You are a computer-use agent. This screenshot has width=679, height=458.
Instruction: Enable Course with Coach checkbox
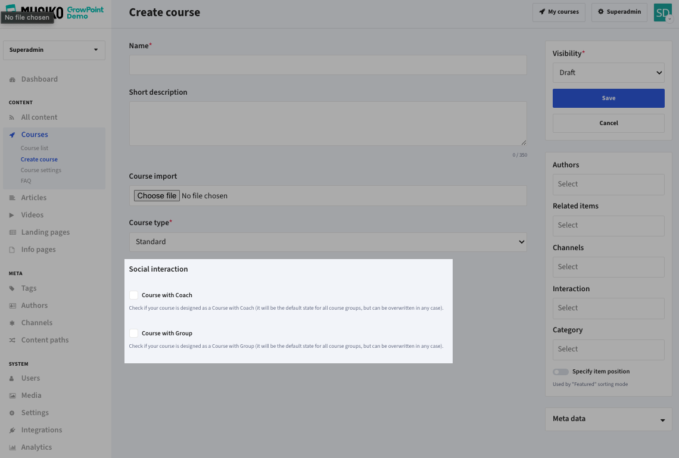tap(133, 295)
